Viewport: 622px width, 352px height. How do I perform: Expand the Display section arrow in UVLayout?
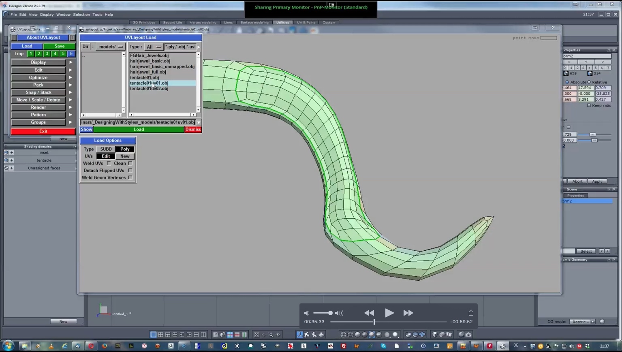coord(71,62)
